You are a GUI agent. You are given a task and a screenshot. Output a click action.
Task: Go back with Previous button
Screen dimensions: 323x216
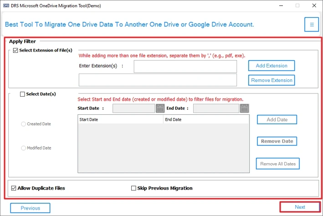click(x=30, y=208)
